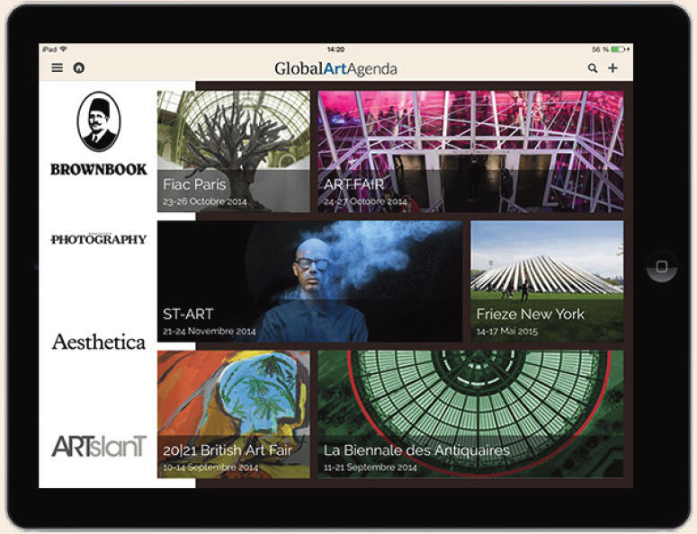This screenshot has height=534, width=697.
Task: Open the ART-FAIR event tile
Action: (470, 151)
